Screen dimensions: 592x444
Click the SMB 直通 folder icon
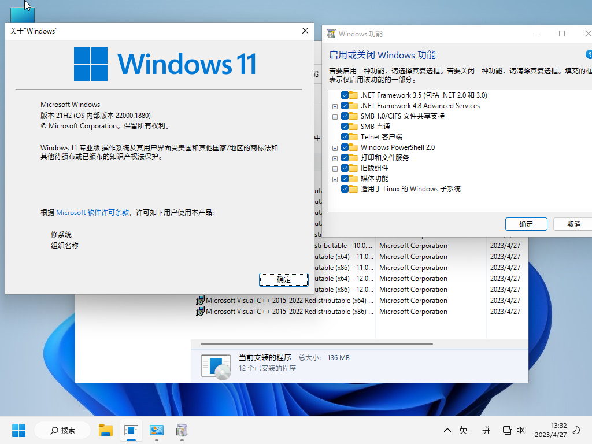(353, 127)
